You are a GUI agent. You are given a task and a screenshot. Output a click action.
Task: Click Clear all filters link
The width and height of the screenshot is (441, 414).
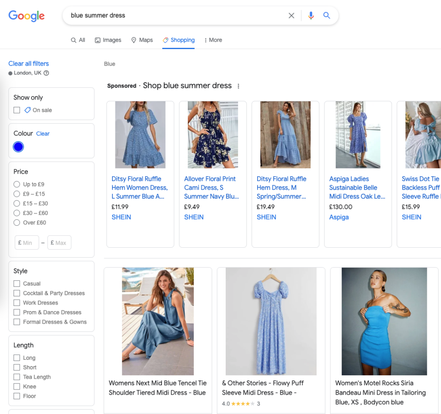pos(29,64)
